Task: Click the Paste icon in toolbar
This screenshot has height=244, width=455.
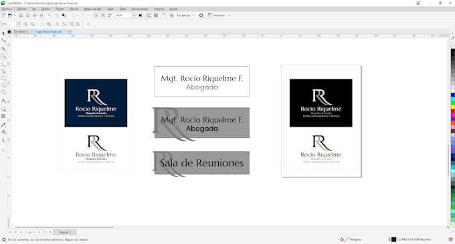Action: (64, 15)
